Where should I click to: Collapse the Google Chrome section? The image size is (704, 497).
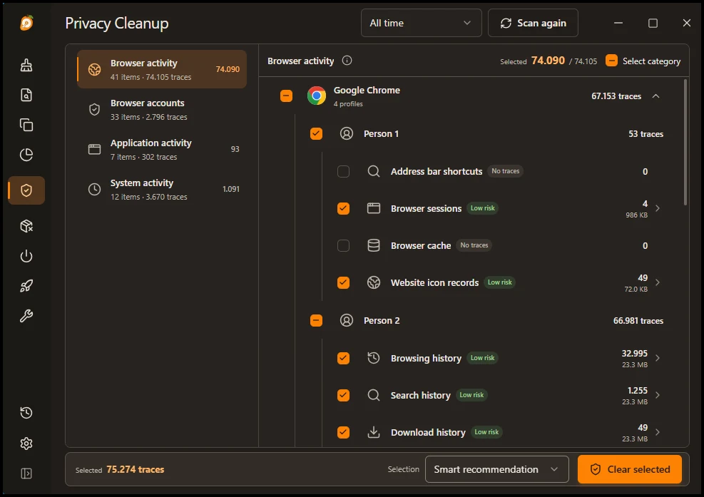656,96
